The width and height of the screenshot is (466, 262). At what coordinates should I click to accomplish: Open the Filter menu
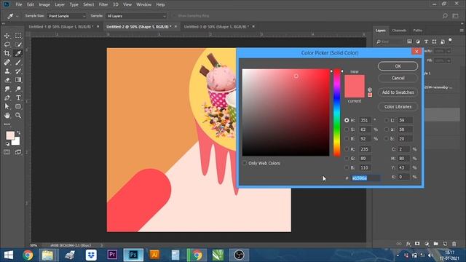pos(103,4)
